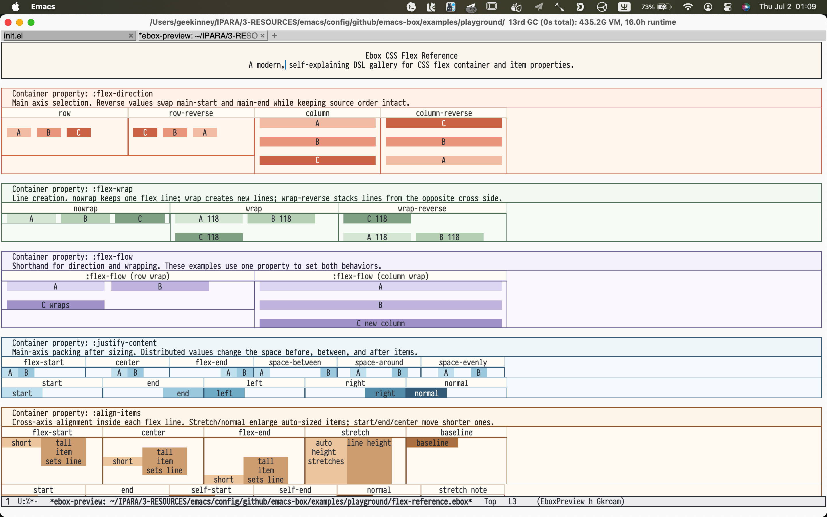Click the date and time clock

coord(788,7)
